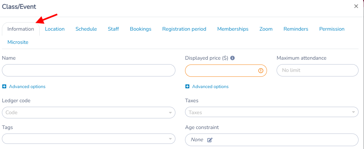
Task: Expand Advanced options under Displayed price
Action: (x=210, y=86)
